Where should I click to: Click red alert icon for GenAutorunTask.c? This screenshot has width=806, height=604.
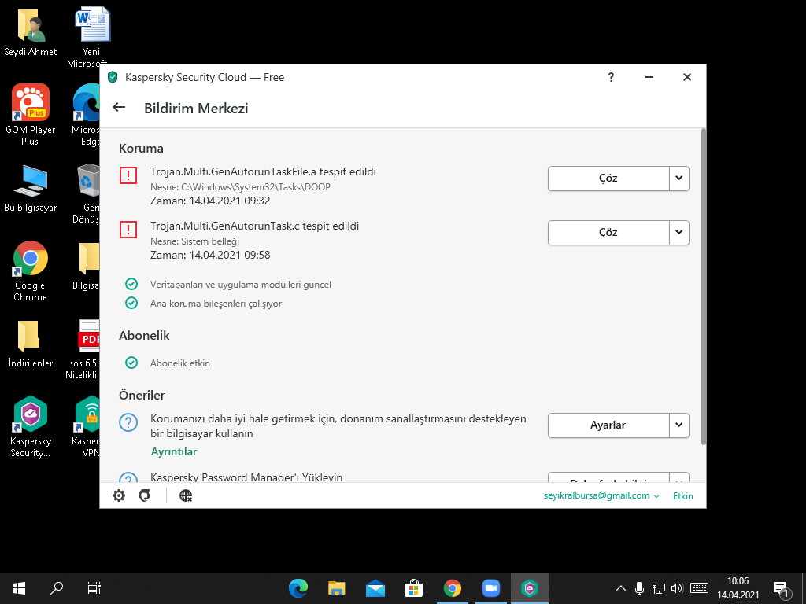128,230
